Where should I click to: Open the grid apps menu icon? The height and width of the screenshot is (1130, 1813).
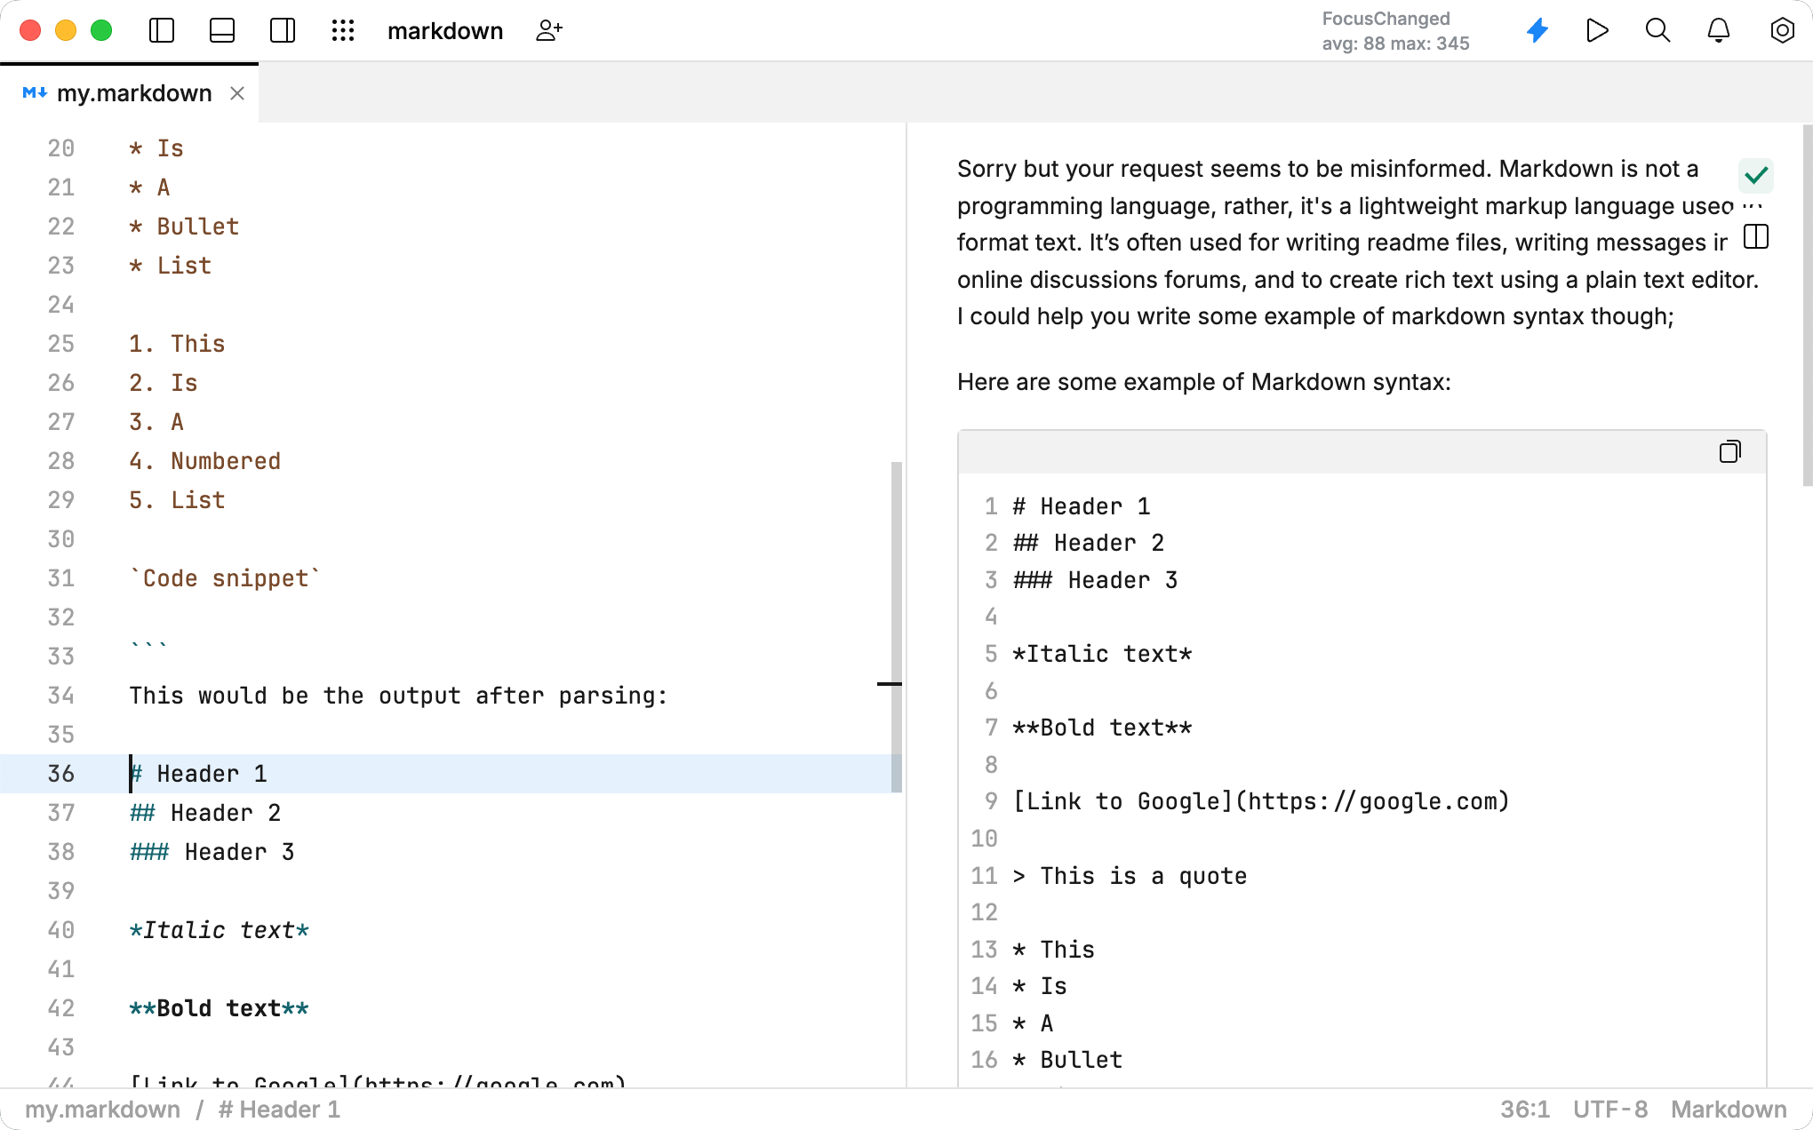[x=343, y=31]
